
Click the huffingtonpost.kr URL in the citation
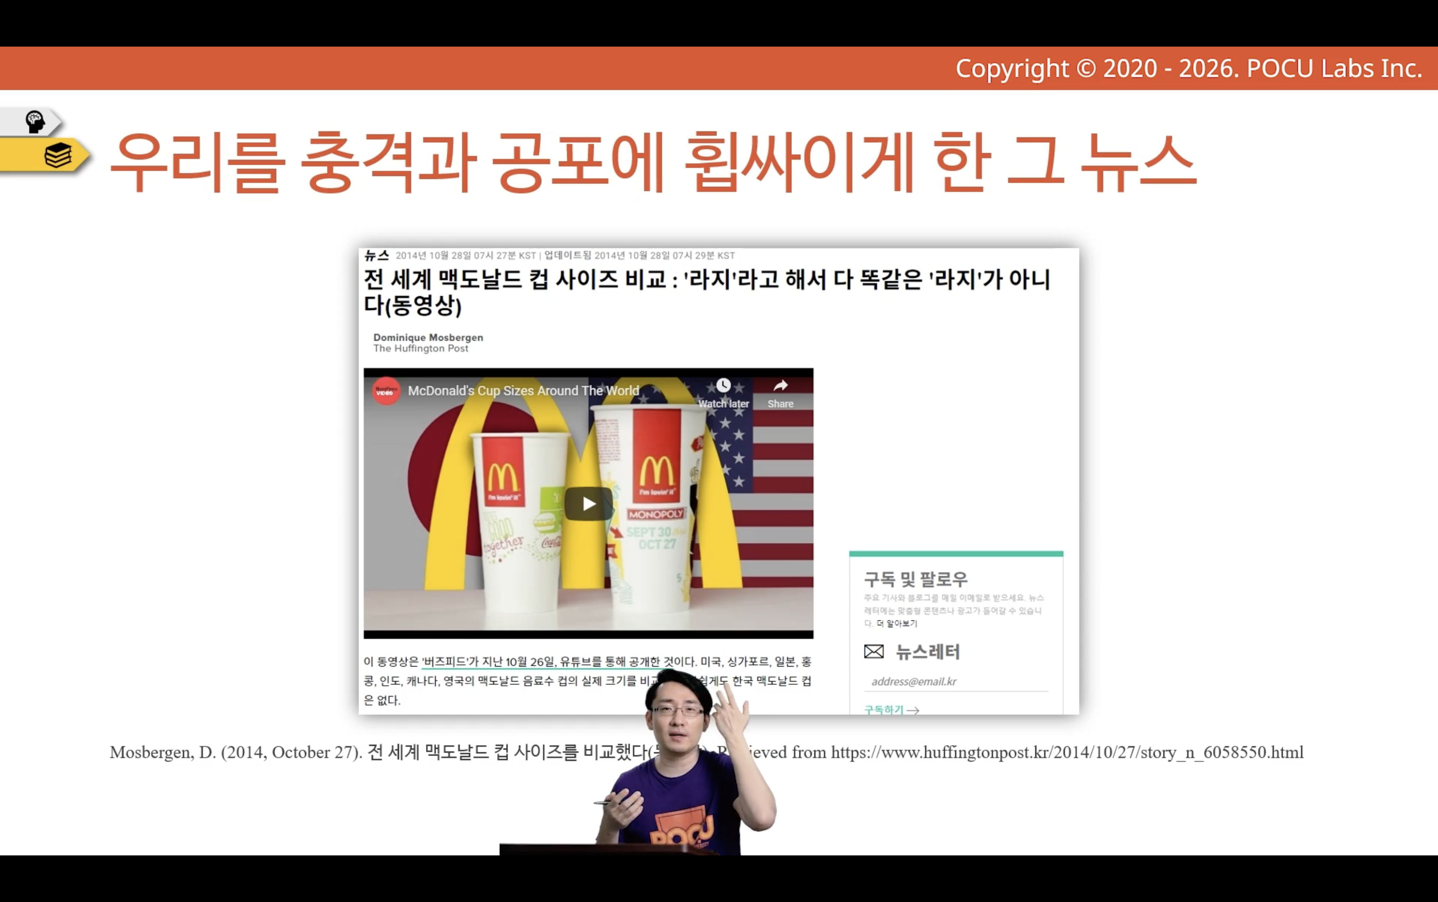[x=1067, y=752]
